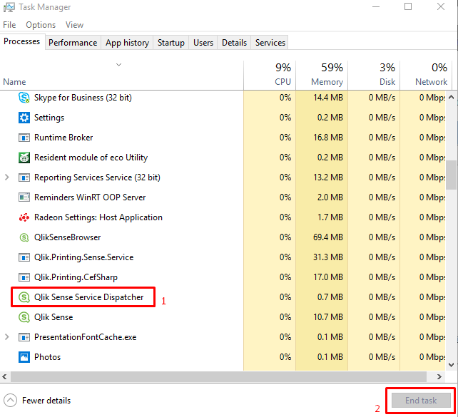The image size is (458, 417).
Task: Switch to the Performance tab
Action: point(73,43)
